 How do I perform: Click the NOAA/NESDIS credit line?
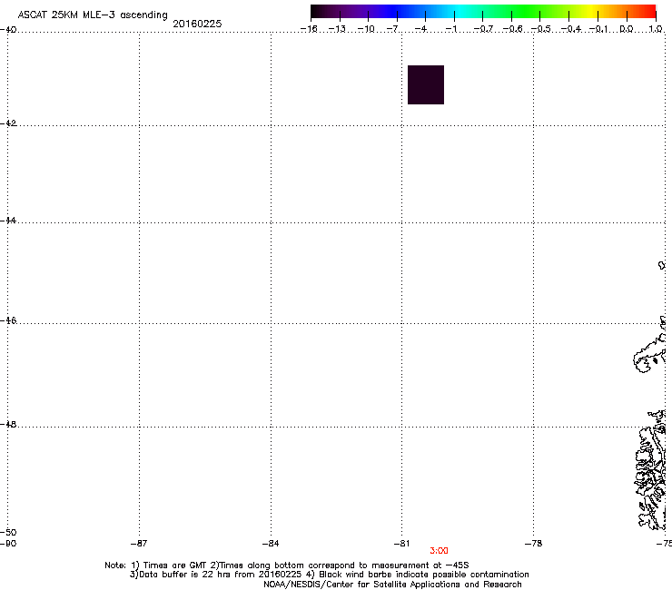392,585
